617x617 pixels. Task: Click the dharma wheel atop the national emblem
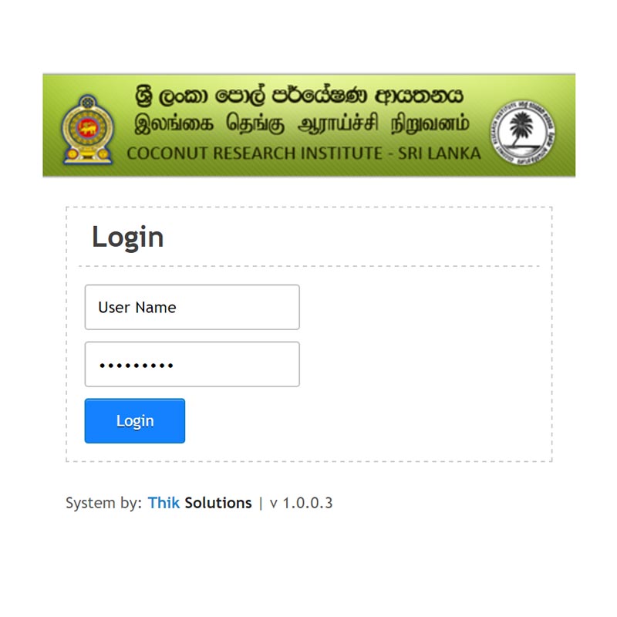tap(88, 103)
